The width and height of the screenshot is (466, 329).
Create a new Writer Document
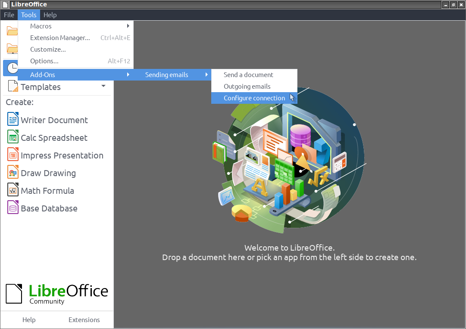54,120
